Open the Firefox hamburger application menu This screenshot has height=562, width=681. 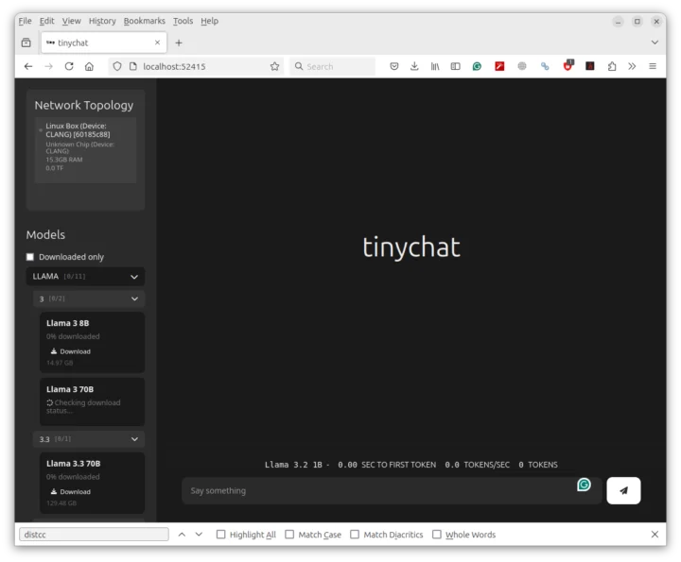653,66
